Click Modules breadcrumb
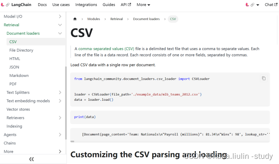This screenshot has width=279, height=164. 94,19
